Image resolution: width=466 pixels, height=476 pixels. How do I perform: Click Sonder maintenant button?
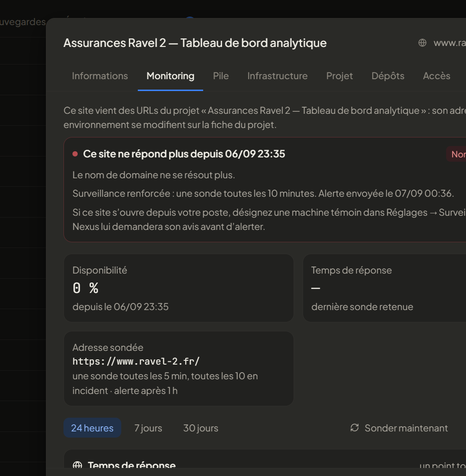point(399,428)
